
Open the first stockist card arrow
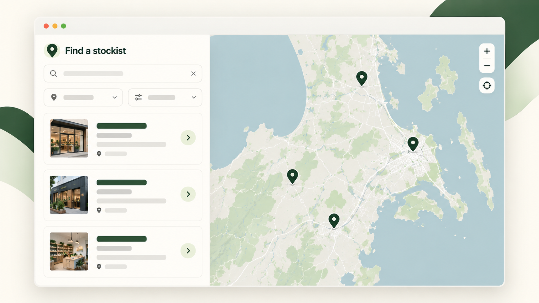[188, 138]
